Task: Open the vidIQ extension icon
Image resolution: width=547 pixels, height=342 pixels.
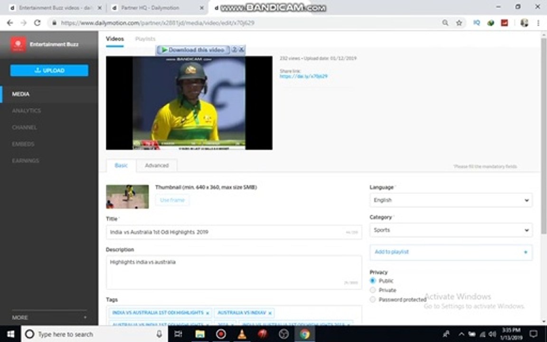Action: click(477, 23)
